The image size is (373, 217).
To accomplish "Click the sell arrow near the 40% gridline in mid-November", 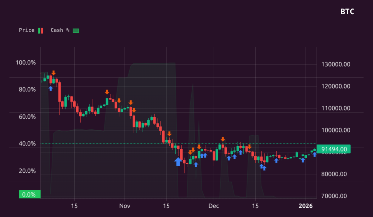I will (169, 135).
